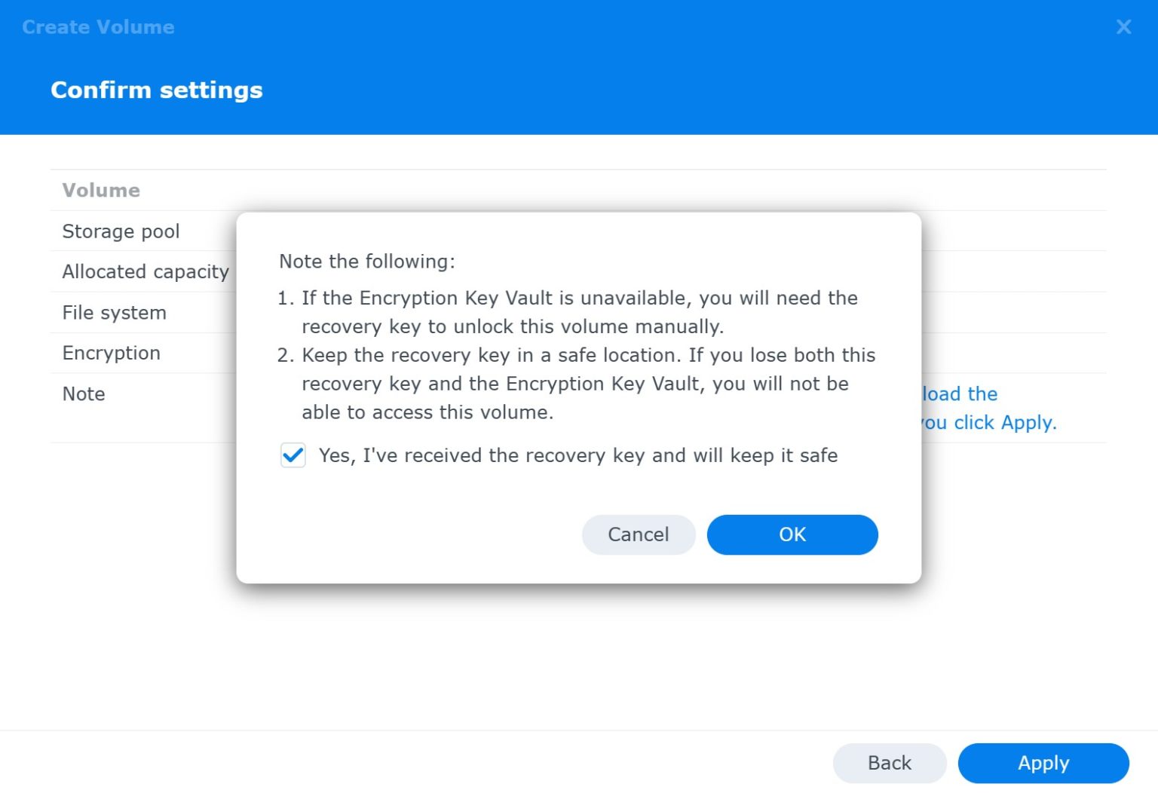This screenshot has width=1158, height=793.
Task: Select the Storage pool row
Action: pyautogui.click(x=121, y=231)
